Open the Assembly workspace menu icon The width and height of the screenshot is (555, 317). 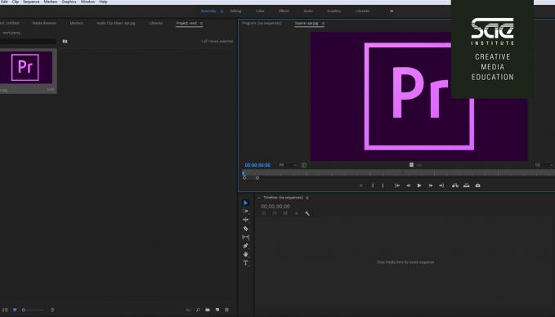[x=222, y=11]
